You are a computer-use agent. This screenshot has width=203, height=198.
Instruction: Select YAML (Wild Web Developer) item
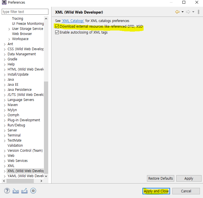[26, 176]
